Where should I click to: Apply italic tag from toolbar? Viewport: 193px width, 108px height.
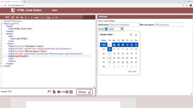pos(29,17)
